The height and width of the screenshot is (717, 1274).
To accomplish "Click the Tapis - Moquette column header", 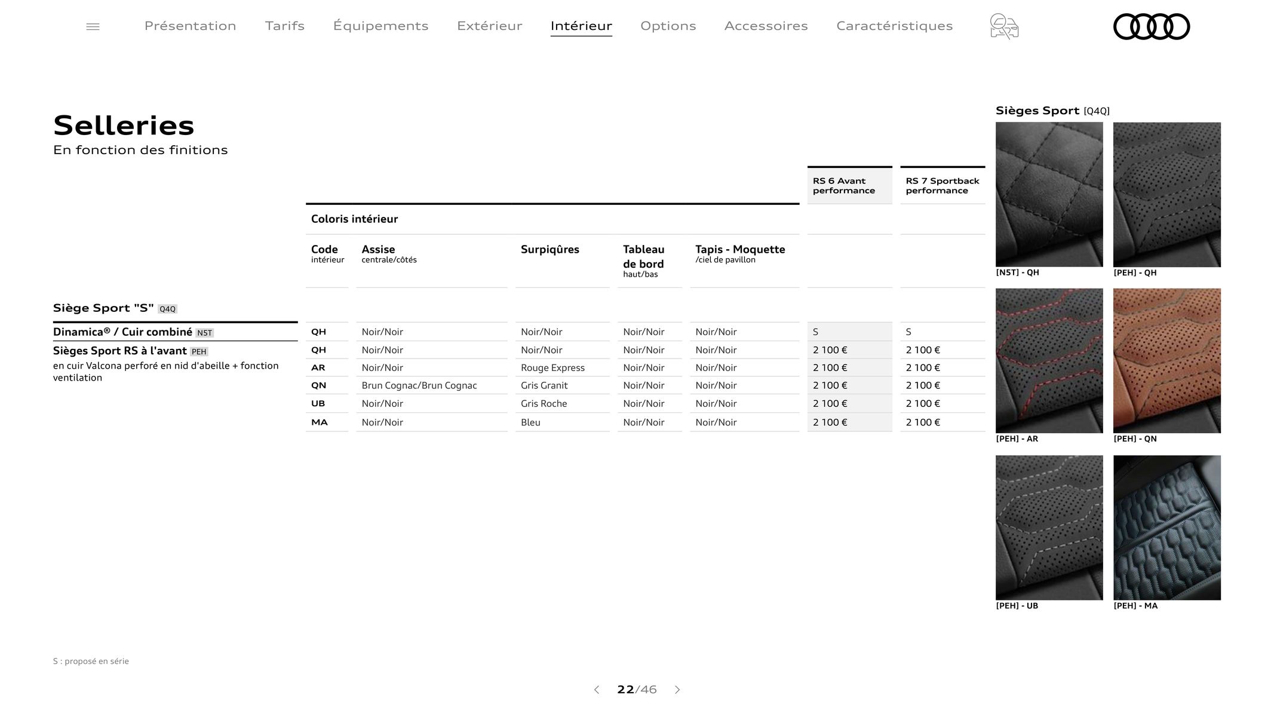I will 740,253.
